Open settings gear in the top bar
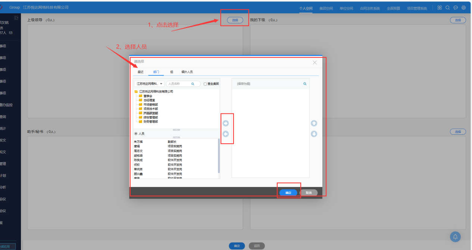This screenshot has width=472, height=250. 463,7
